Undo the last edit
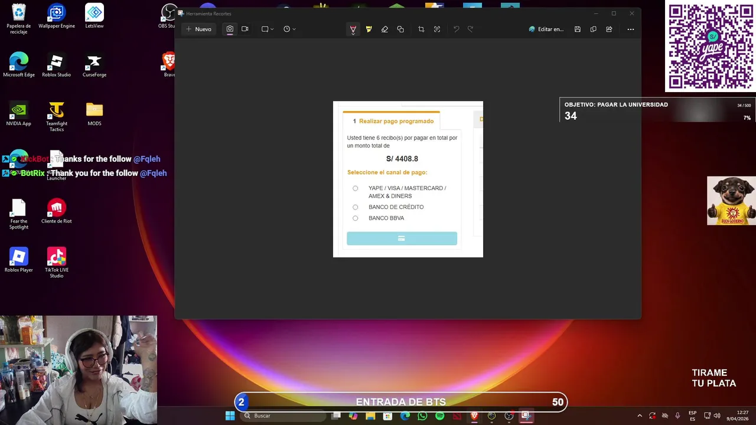756x425 pixels. tap(456, 29)
